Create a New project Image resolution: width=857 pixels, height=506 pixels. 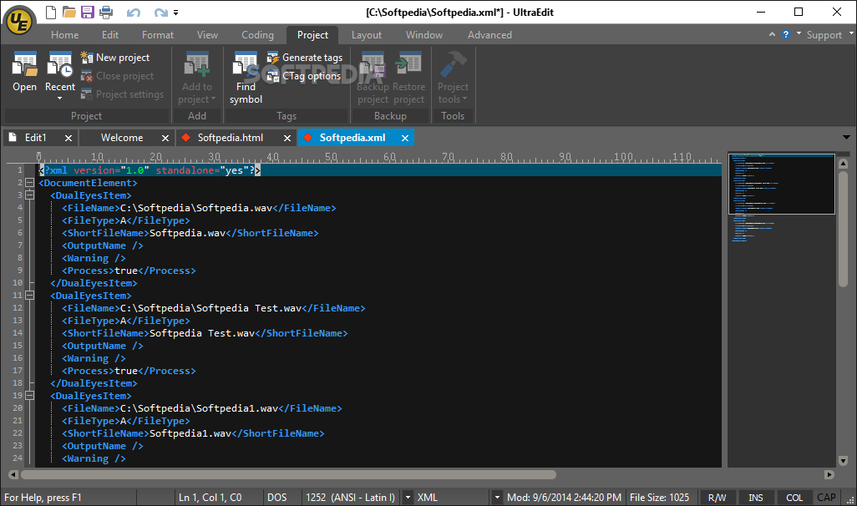(114, 58)
